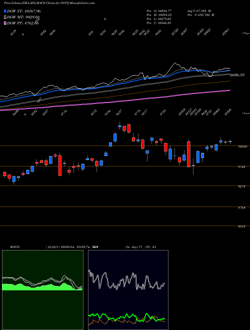
Task: Click the 9278 price axis label
Action: (241, 186)
